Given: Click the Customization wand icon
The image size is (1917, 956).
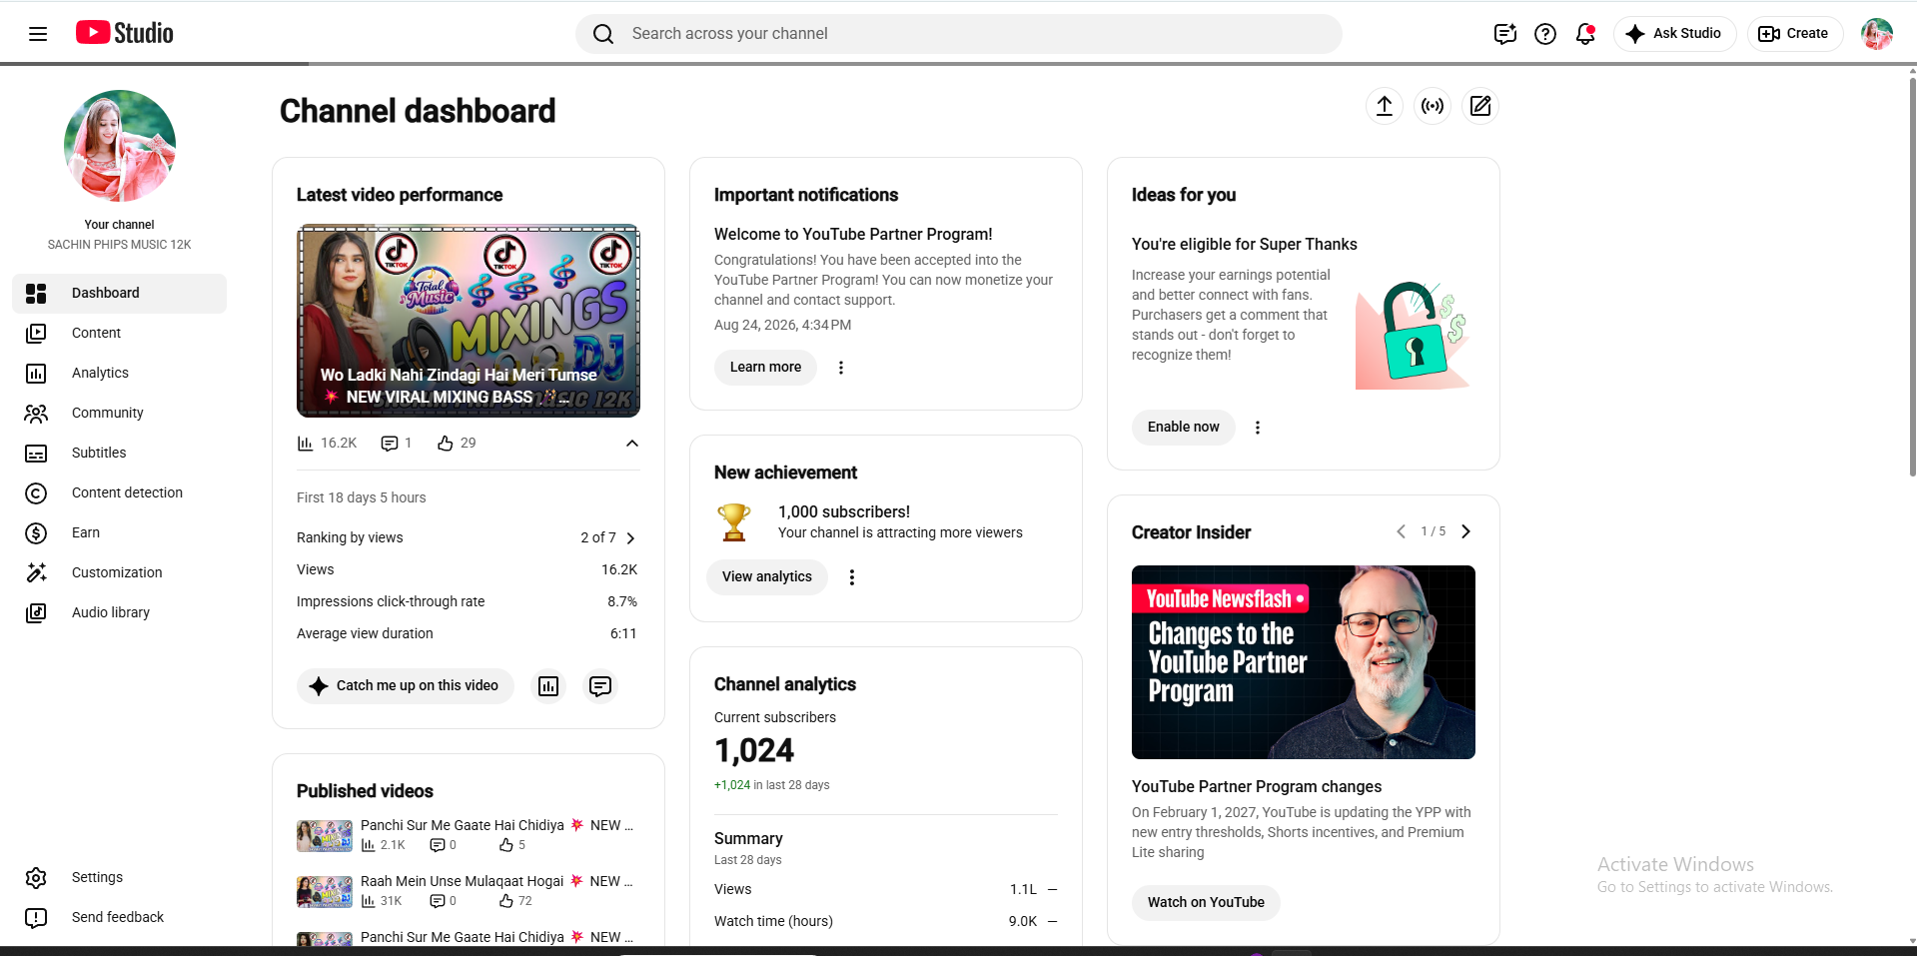Looking at the screenshot, I should click(36, 573).
